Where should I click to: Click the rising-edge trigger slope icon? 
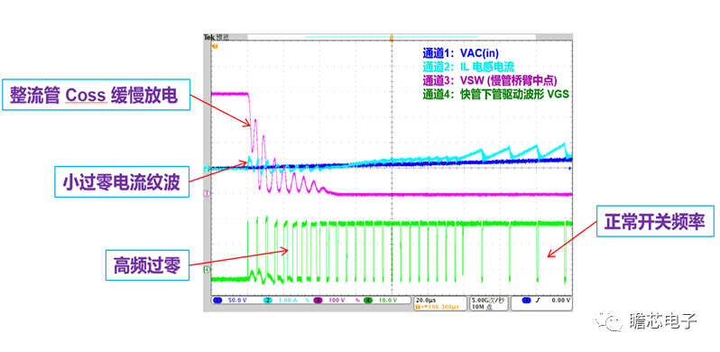tap(538, 300)
